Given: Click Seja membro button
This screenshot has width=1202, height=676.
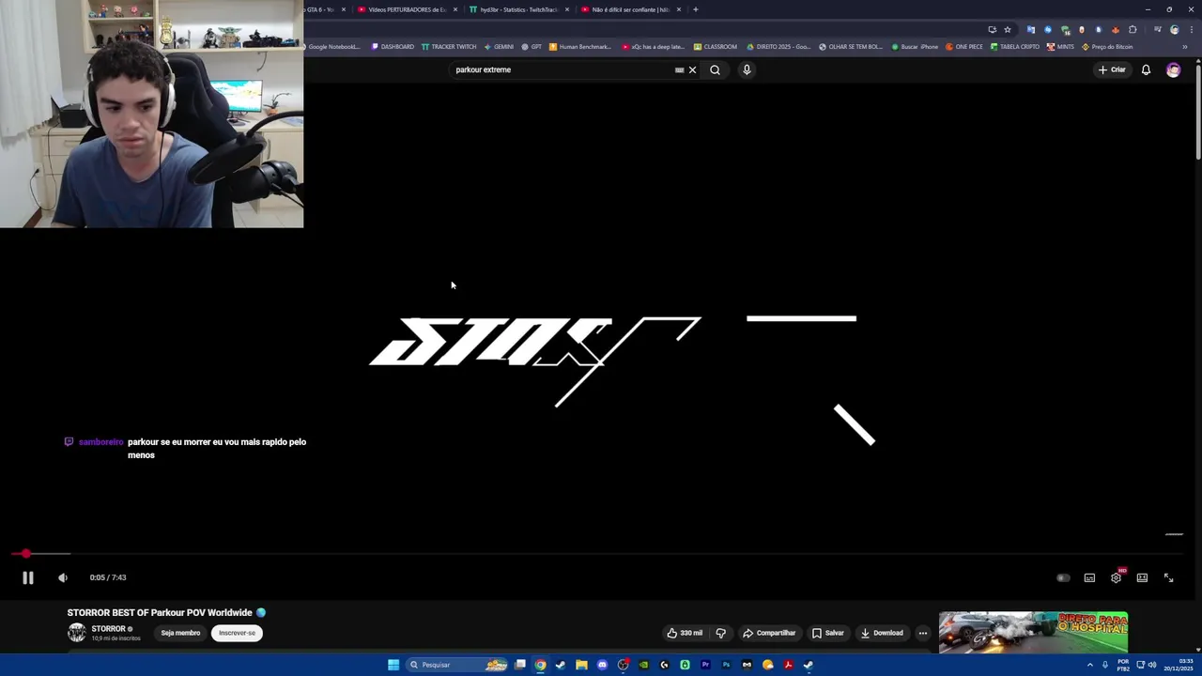Looking at the screenshot, I should [x=180, y=633].
